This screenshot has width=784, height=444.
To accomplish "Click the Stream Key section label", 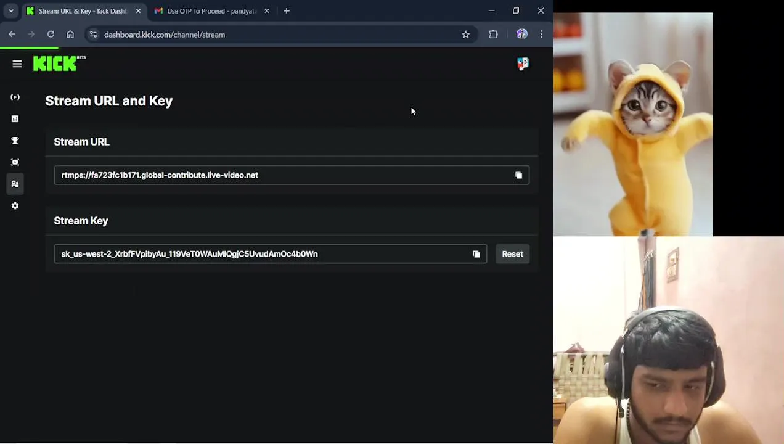I will tap(81, 221).
